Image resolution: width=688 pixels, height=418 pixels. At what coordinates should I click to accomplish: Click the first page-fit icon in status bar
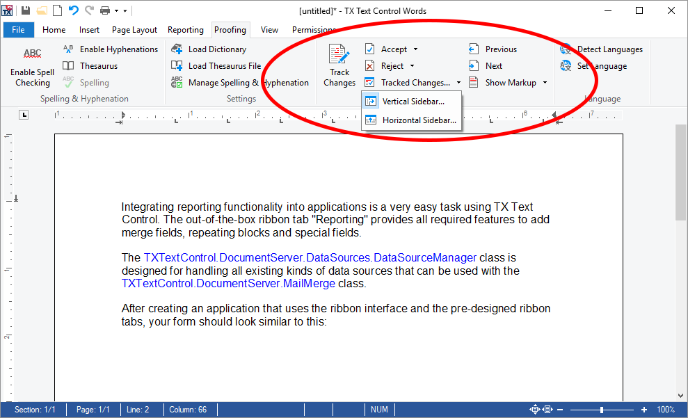[x=534, y=409]
